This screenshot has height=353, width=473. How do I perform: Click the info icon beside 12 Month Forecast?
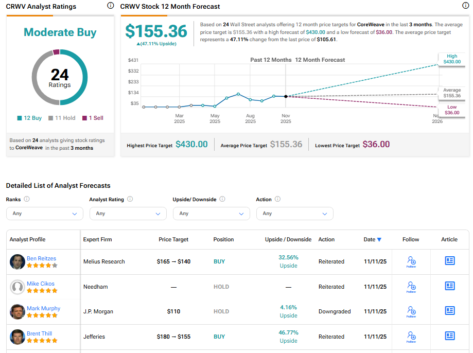point(465,6)
